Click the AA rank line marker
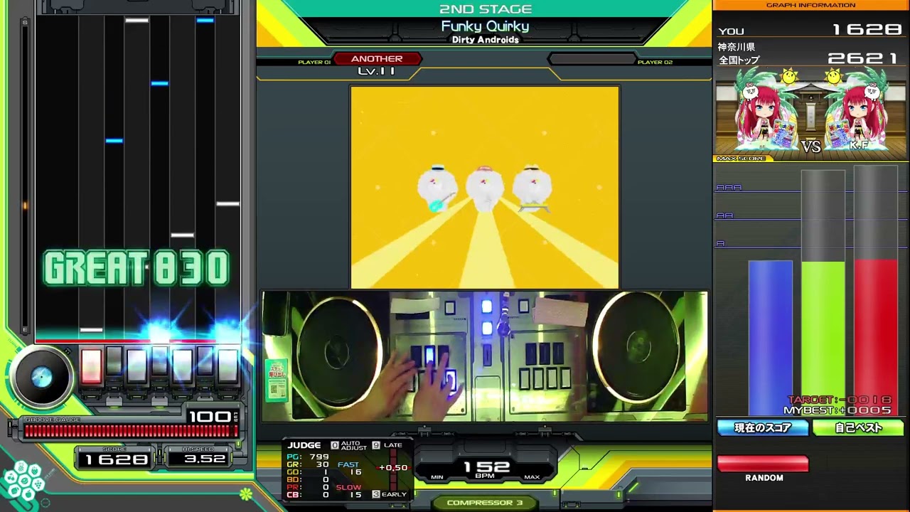 (724, 215)
